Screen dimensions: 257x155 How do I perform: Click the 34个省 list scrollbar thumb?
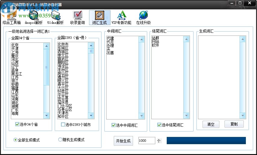(46, 67)
